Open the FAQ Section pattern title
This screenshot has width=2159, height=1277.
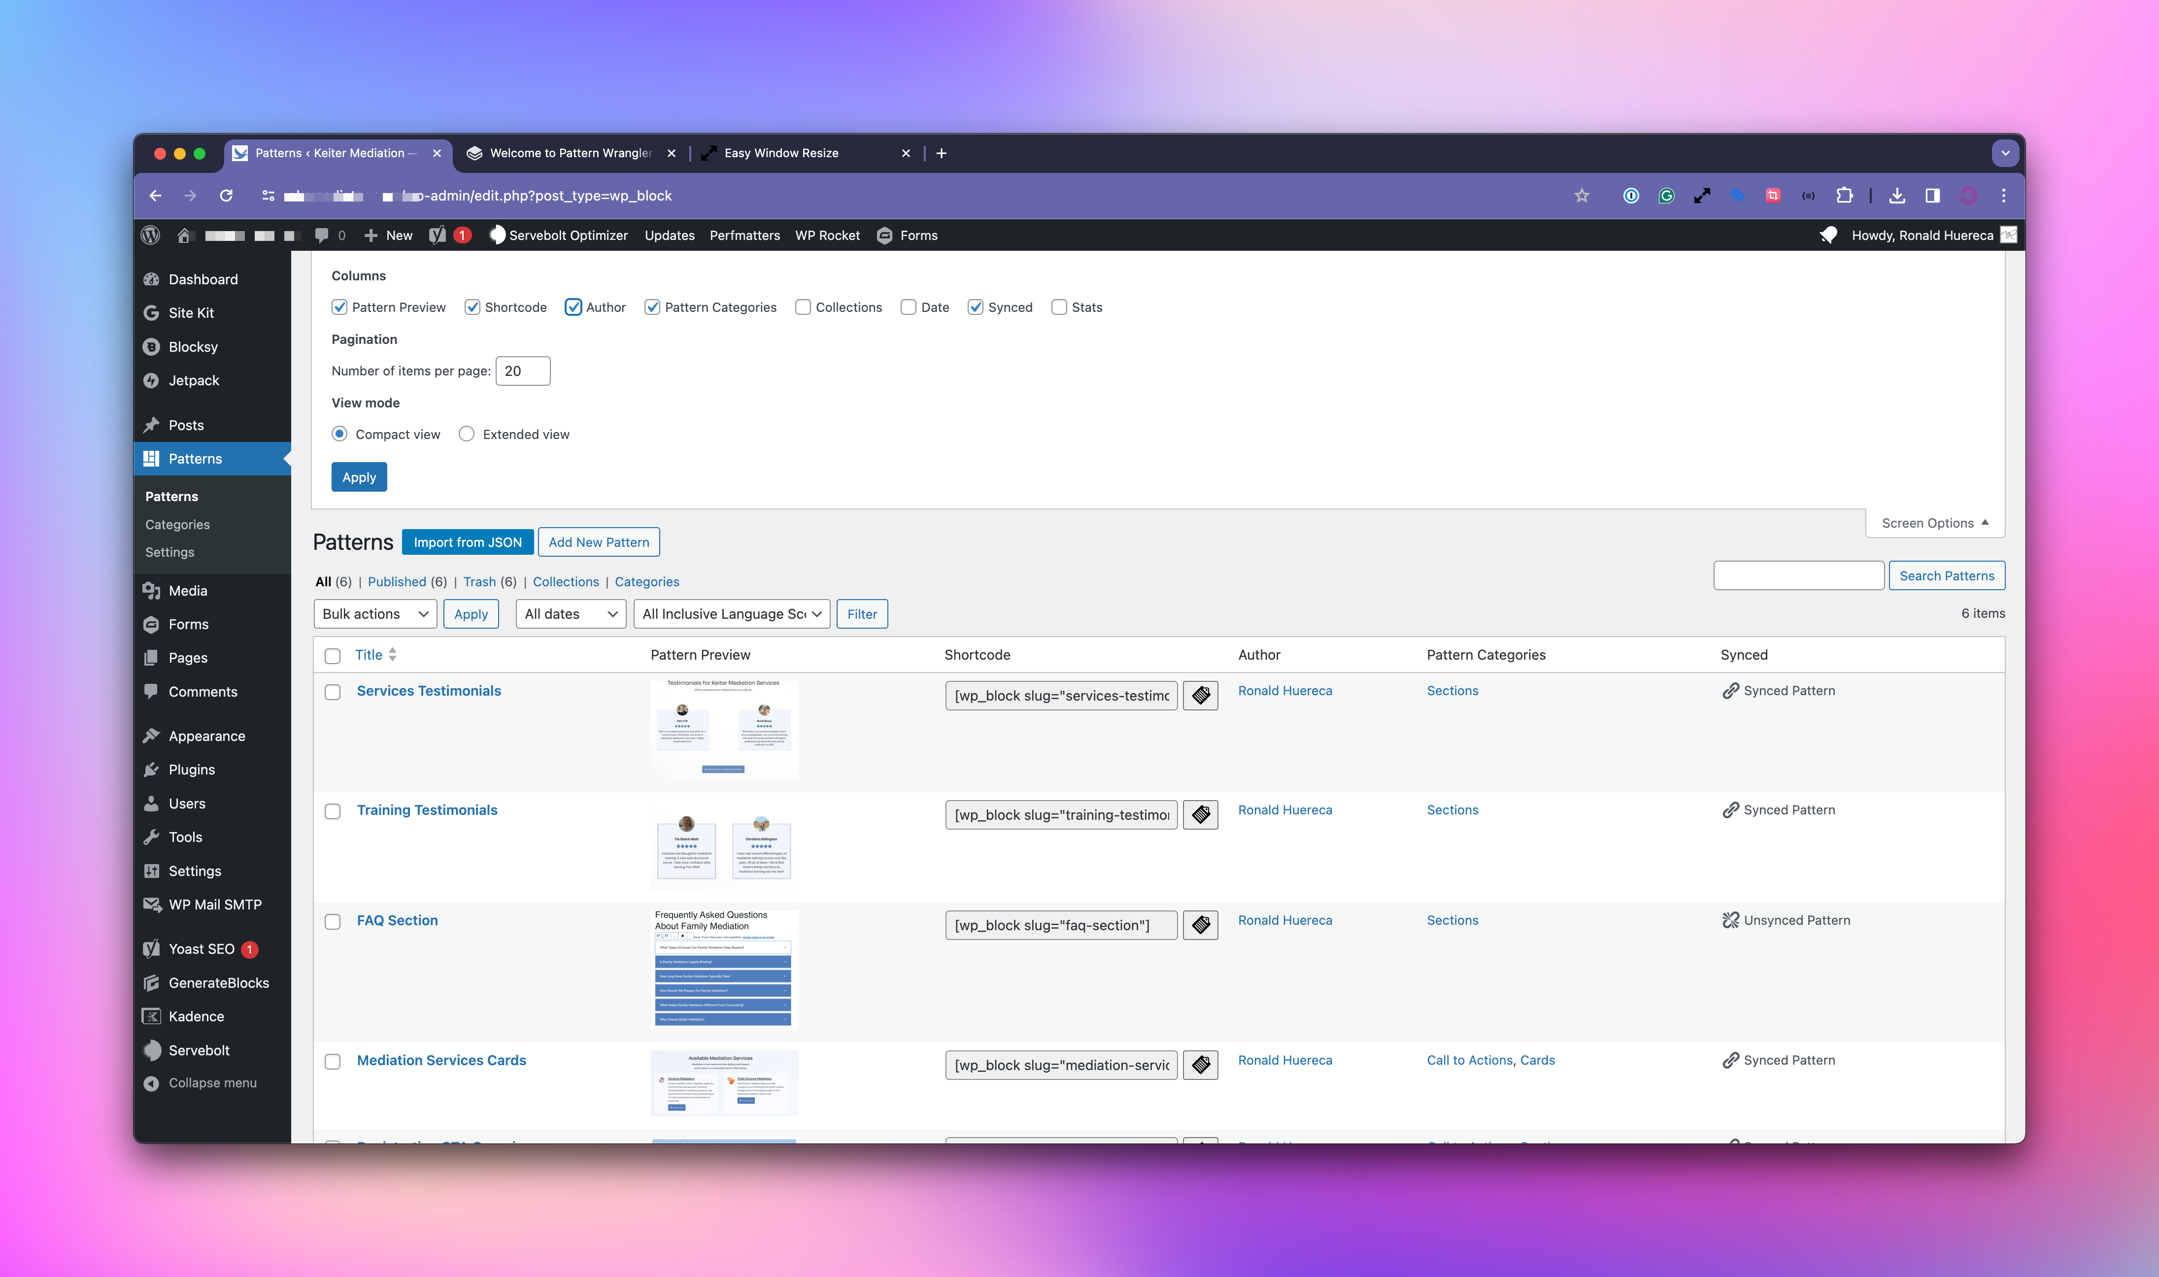coord(397,920)
